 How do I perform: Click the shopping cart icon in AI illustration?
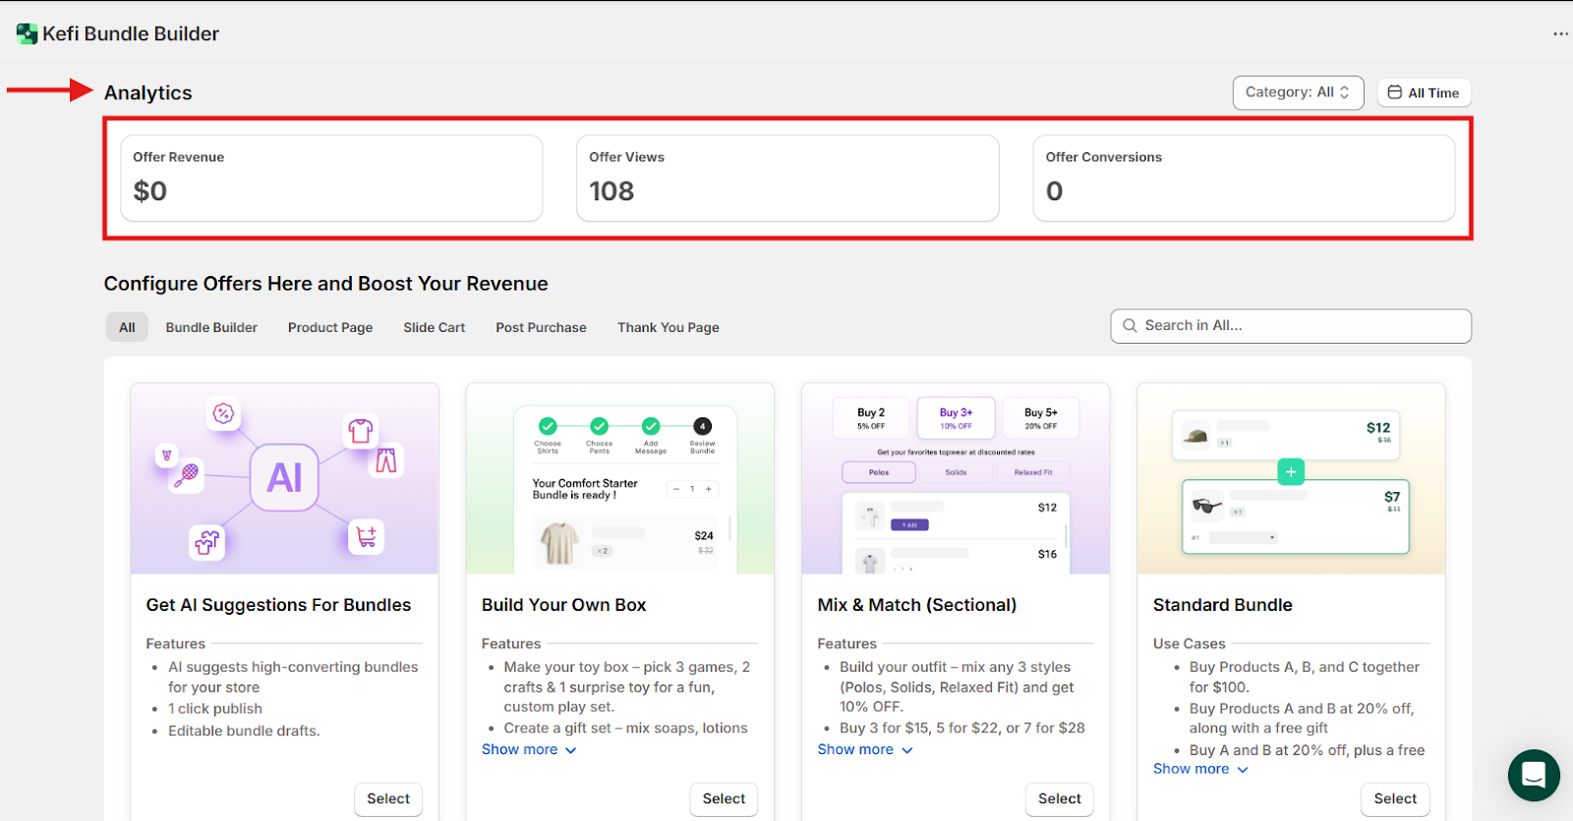click(x=367, y=537)
